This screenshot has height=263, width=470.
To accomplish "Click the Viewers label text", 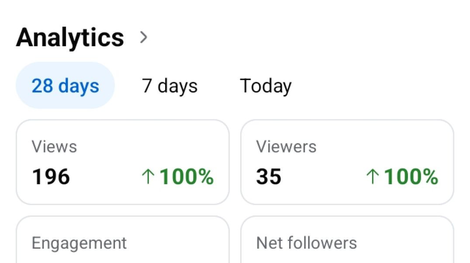I will tap(286, 147).
